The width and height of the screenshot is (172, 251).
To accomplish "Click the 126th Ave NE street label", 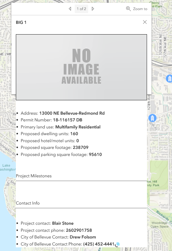I will [x=160, y=44].
